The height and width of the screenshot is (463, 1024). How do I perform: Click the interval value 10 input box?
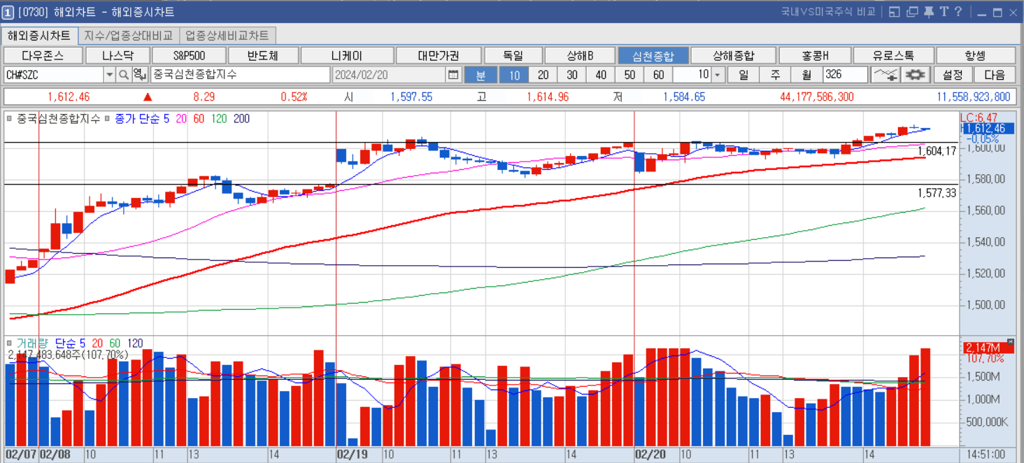[x=692, y=75]
